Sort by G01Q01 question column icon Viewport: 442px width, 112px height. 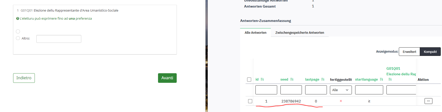(x=390, y=79)
